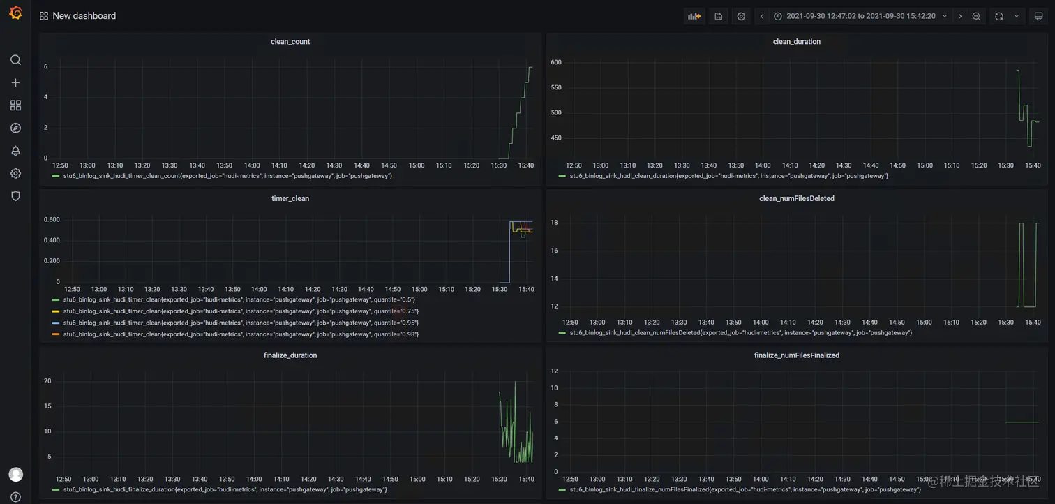Open the clean_duration panel title menu

tap(797, 42)
